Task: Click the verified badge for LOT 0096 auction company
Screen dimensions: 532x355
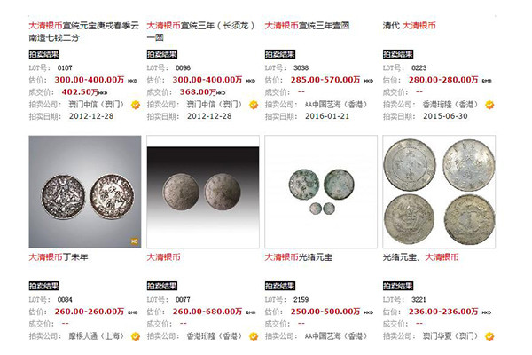Action: 254,105
